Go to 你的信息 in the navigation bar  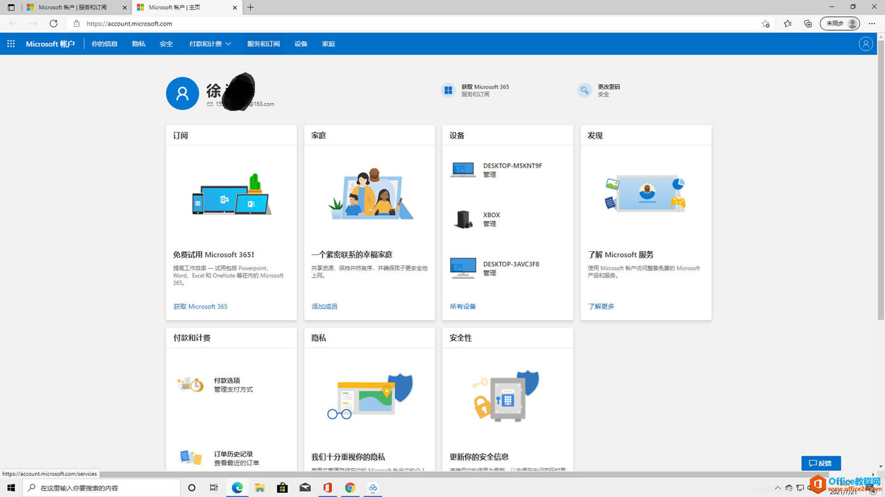(105, 44)
